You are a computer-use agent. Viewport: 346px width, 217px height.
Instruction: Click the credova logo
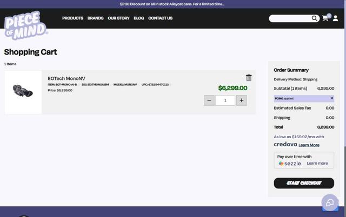[285, 144]
